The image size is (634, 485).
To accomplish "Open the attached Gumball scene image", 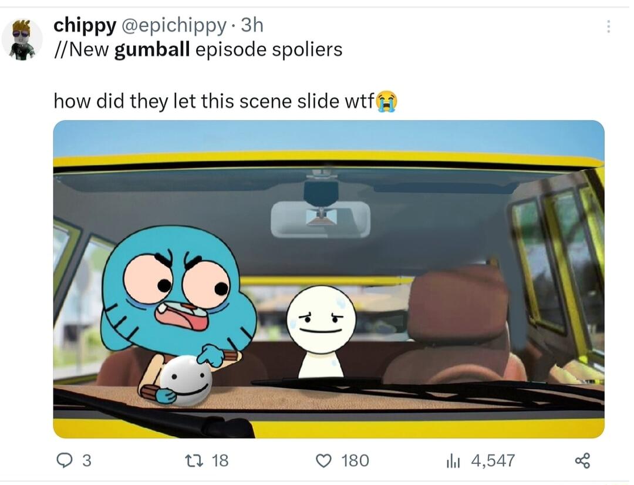I will [x=329, y=276].
